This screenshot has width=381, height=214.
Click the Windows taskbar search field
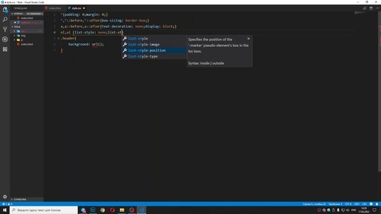43,210
